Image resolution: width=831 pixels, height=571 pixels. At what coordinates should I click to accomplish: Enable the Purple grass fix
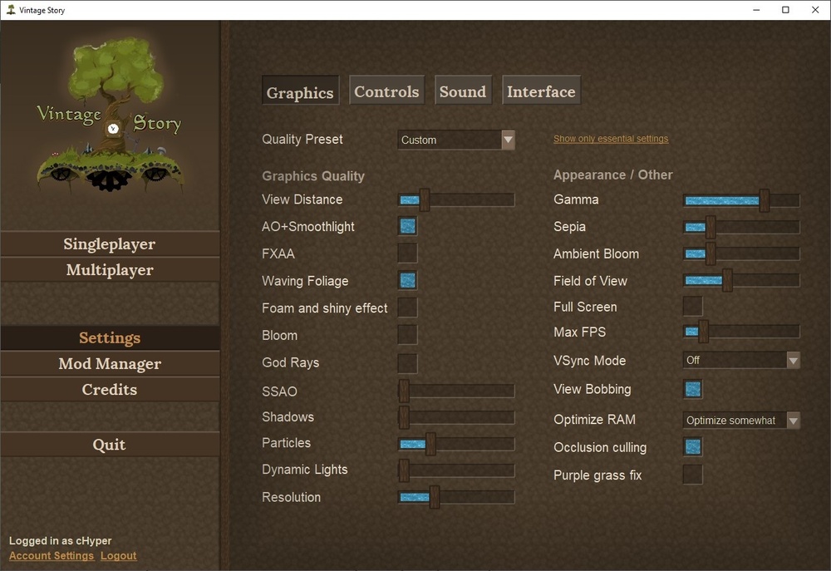pos(692,475)
